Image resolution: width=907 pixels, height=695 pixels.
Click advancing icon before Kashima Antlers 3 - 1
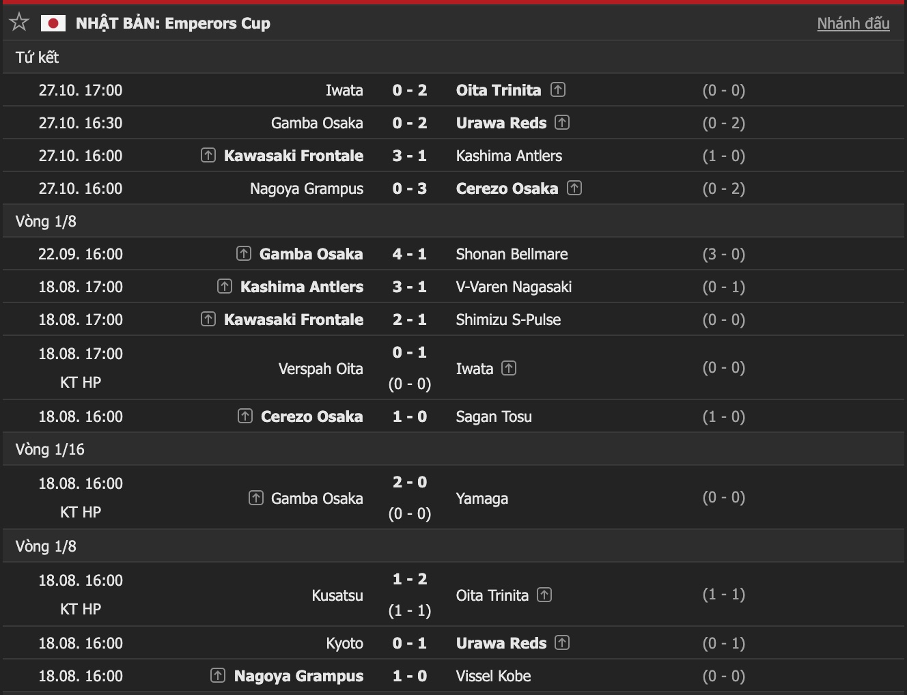(x=225, y=286)
